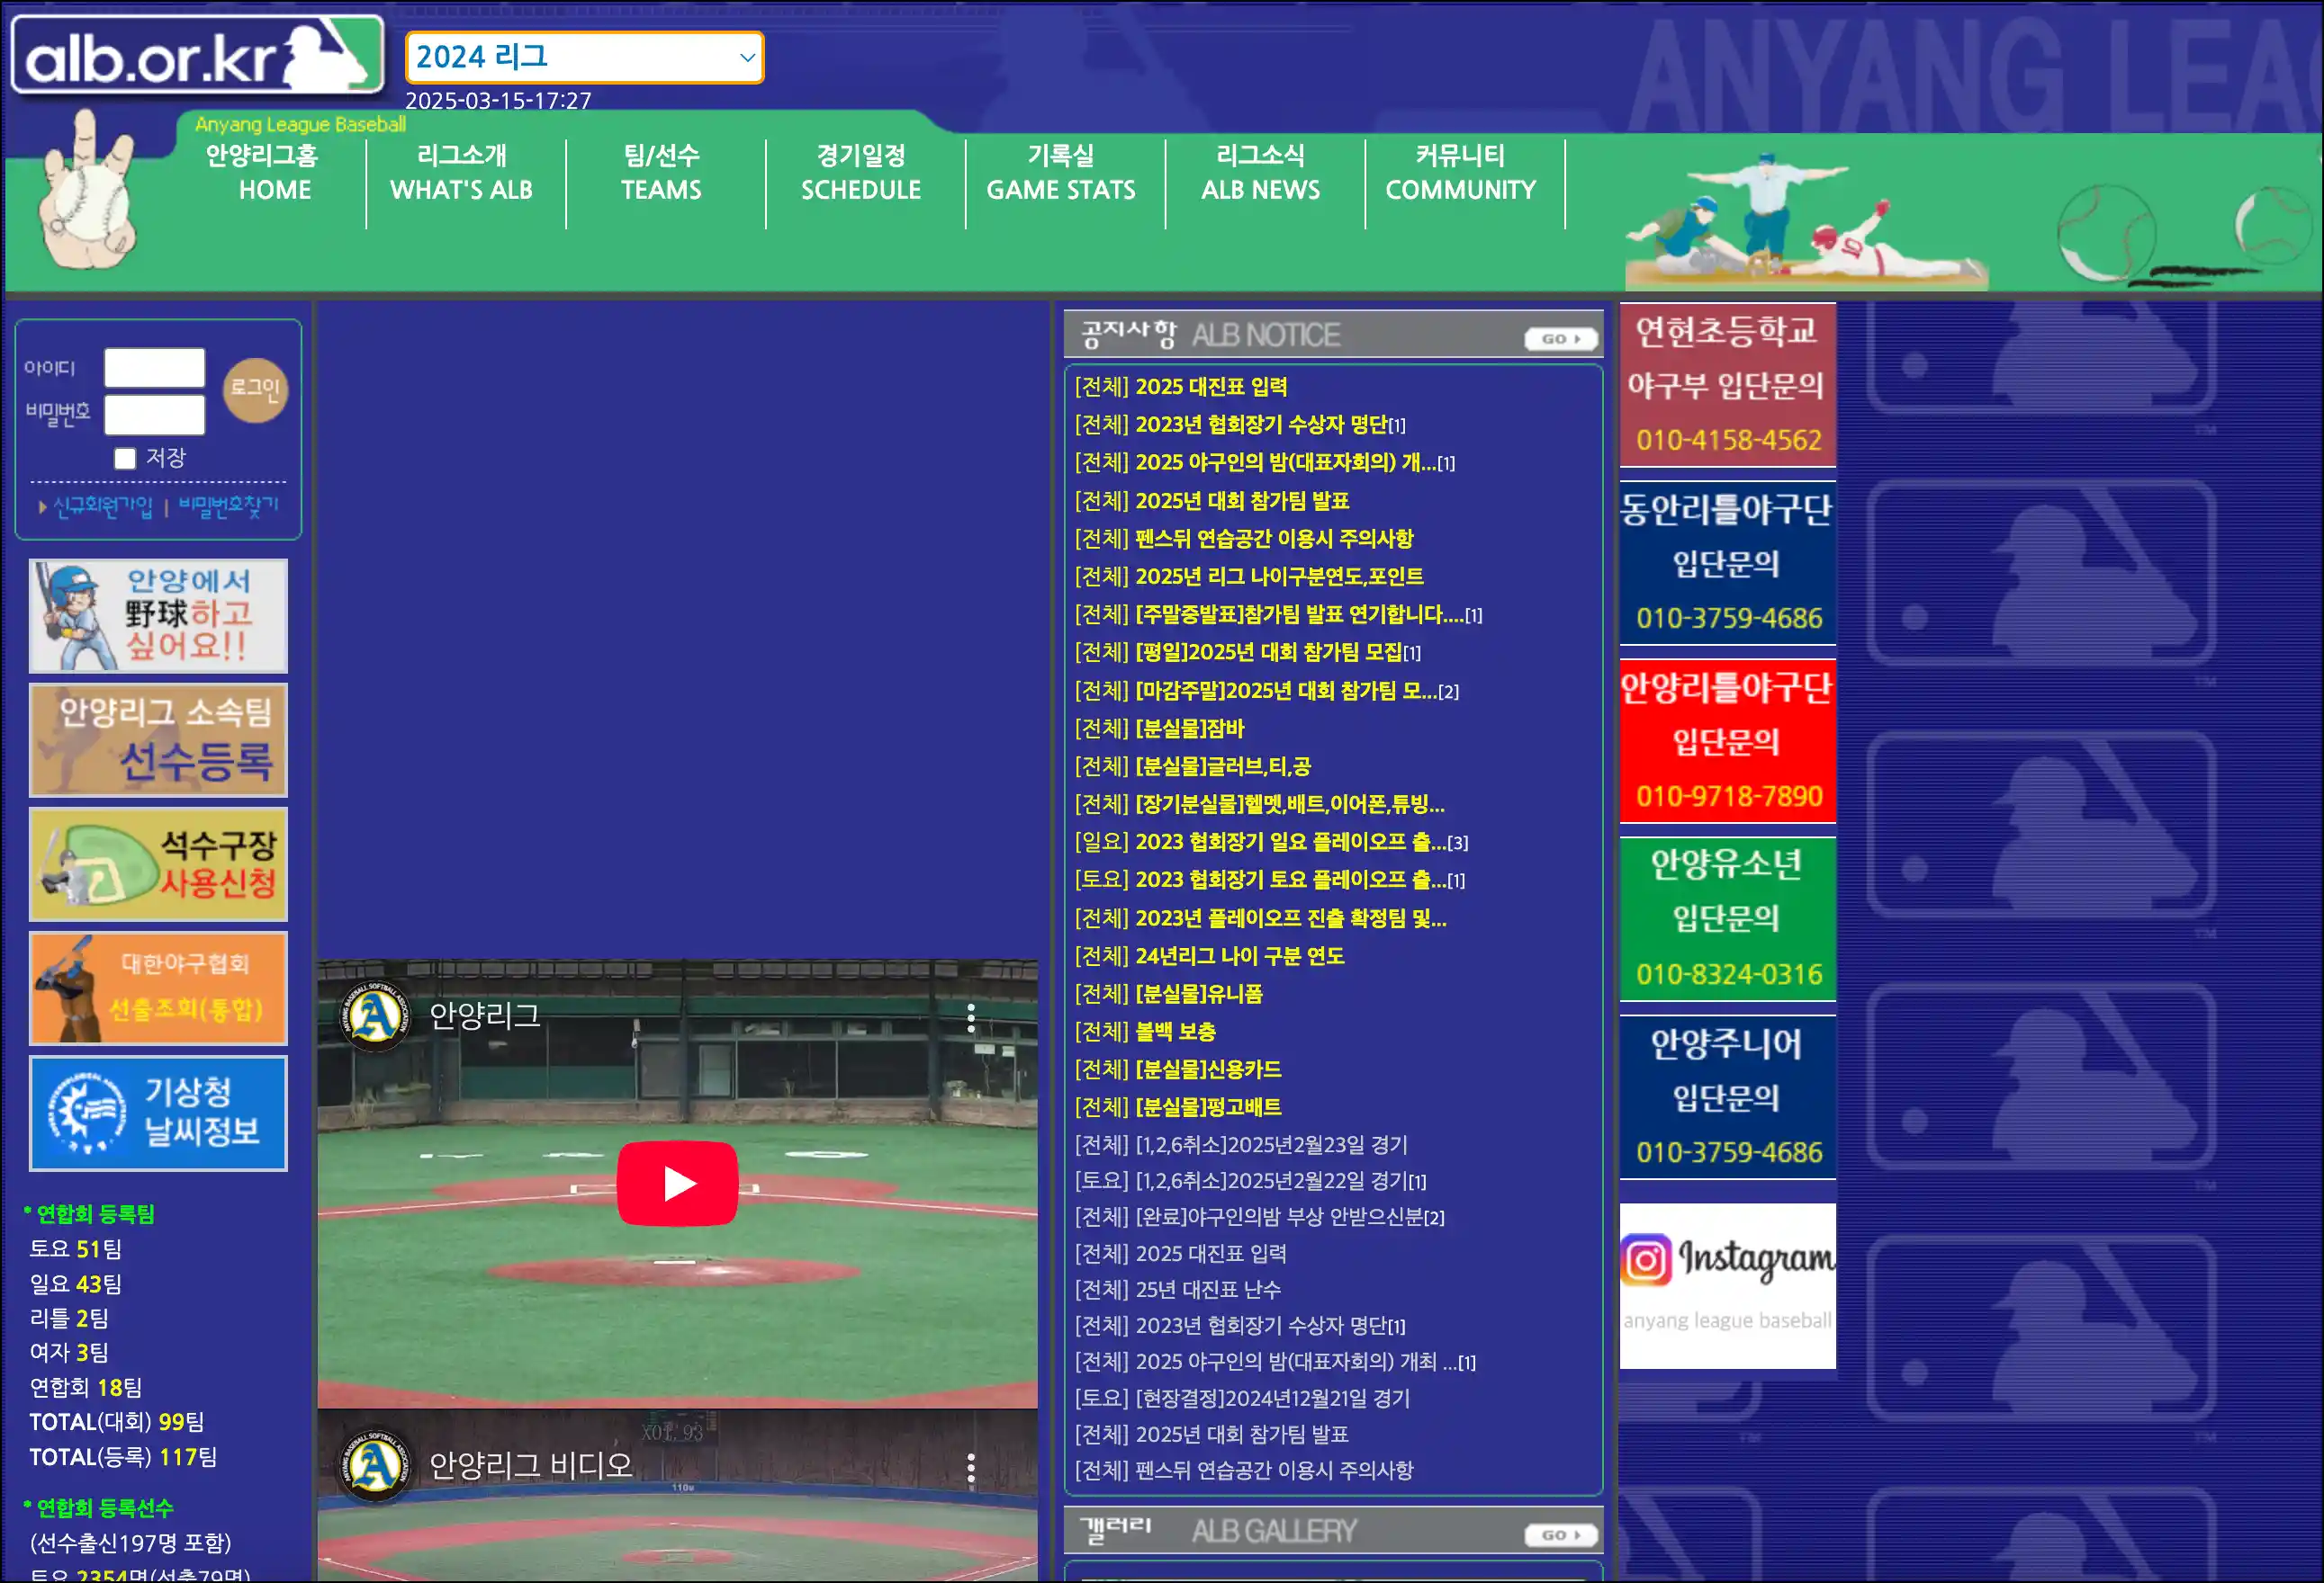Click the 안양리그 channel avatar icon

pos(375,1016)
